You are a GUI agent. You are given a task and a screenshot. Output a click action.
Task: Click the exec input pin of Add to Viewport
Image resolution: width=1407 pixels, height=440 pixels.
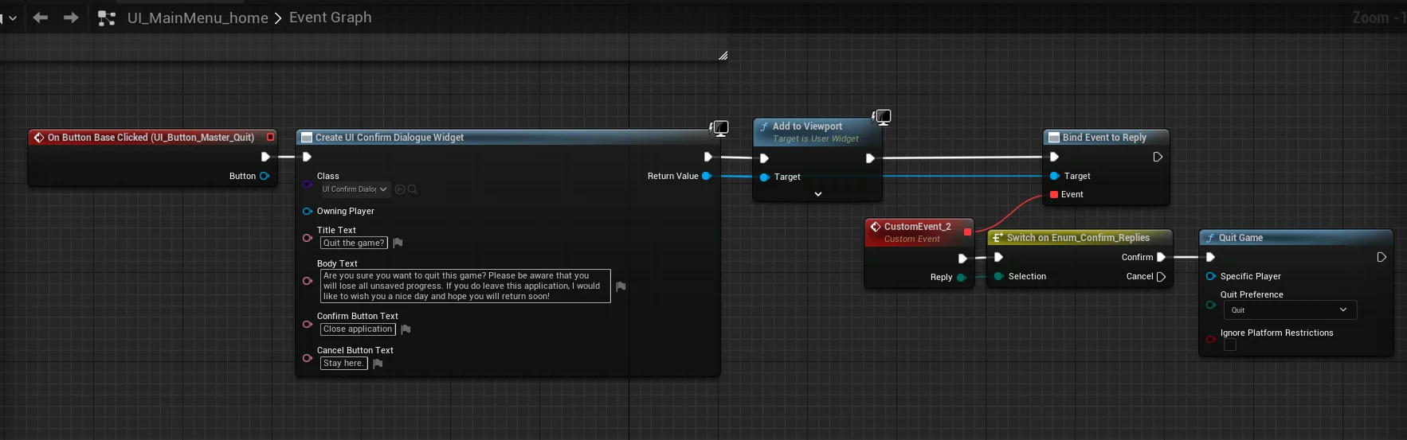(x=764, y=158)
